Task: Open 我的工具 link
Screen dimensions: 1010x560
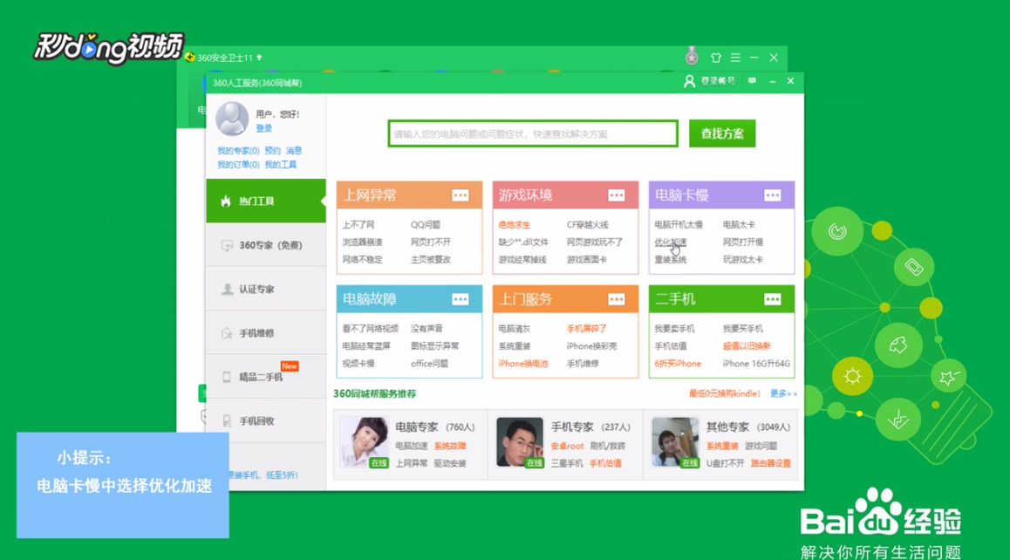Action: point(281,165)
